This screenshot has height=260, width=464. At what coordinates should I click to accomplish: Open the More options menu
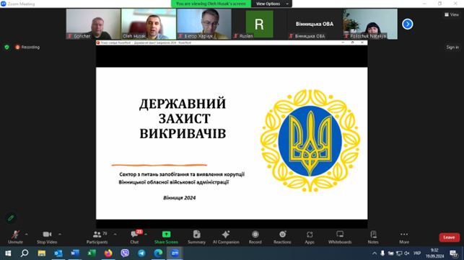404,237
